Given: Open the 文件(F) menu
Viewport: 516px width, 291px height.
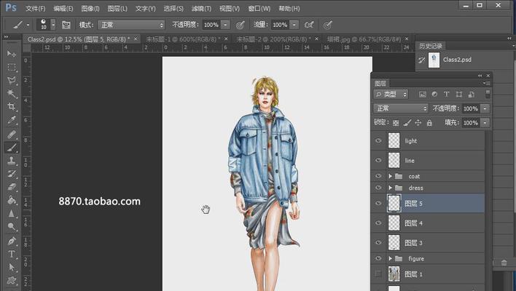Looking at the screenshot, I should pyautogui.click(x=35, y=9).
